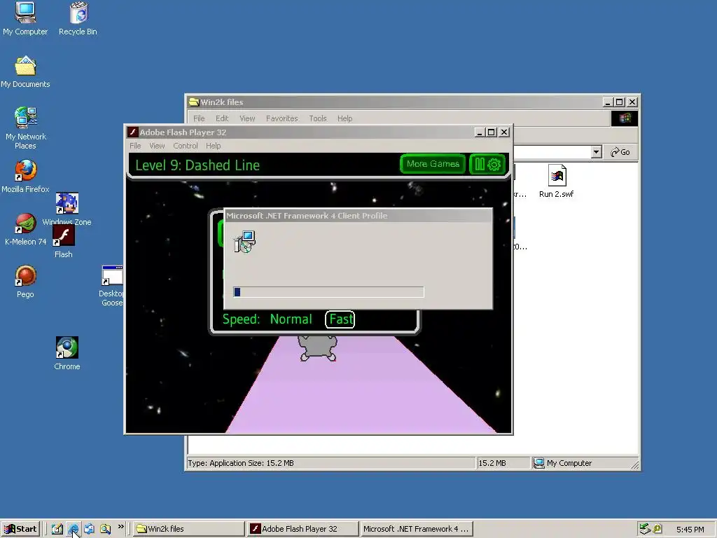Click the Win2k files title bar folder icon

pyautogui.click(x=194, y=102)
